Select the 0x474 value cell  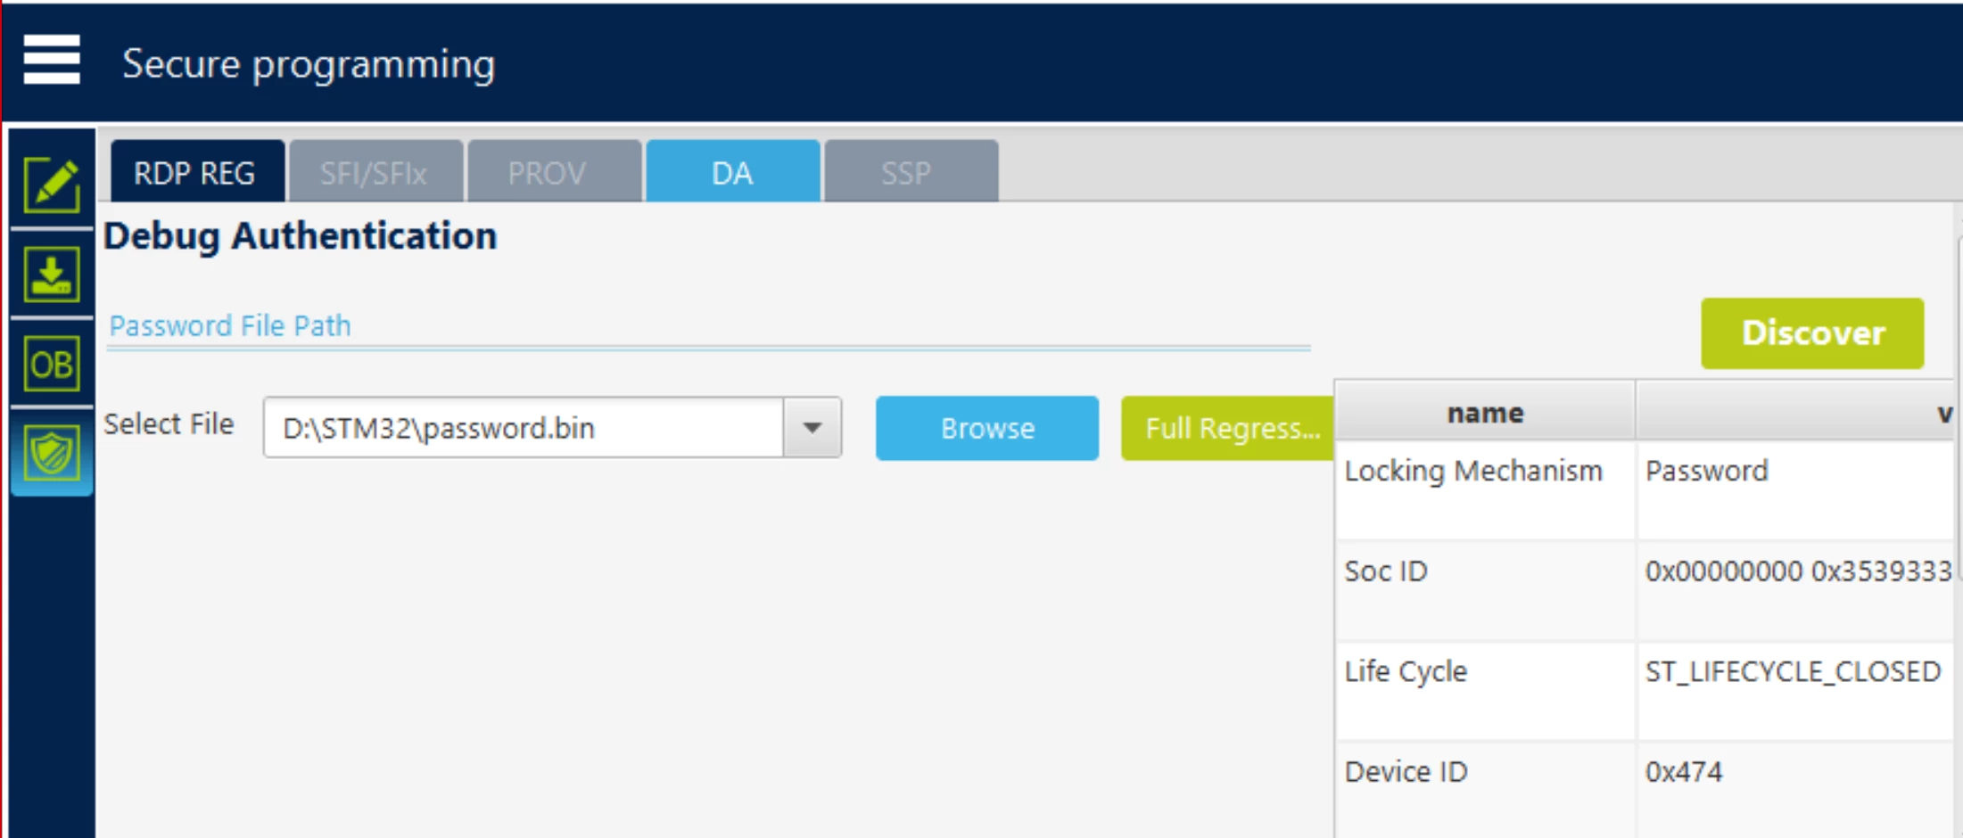point(1796,790)
